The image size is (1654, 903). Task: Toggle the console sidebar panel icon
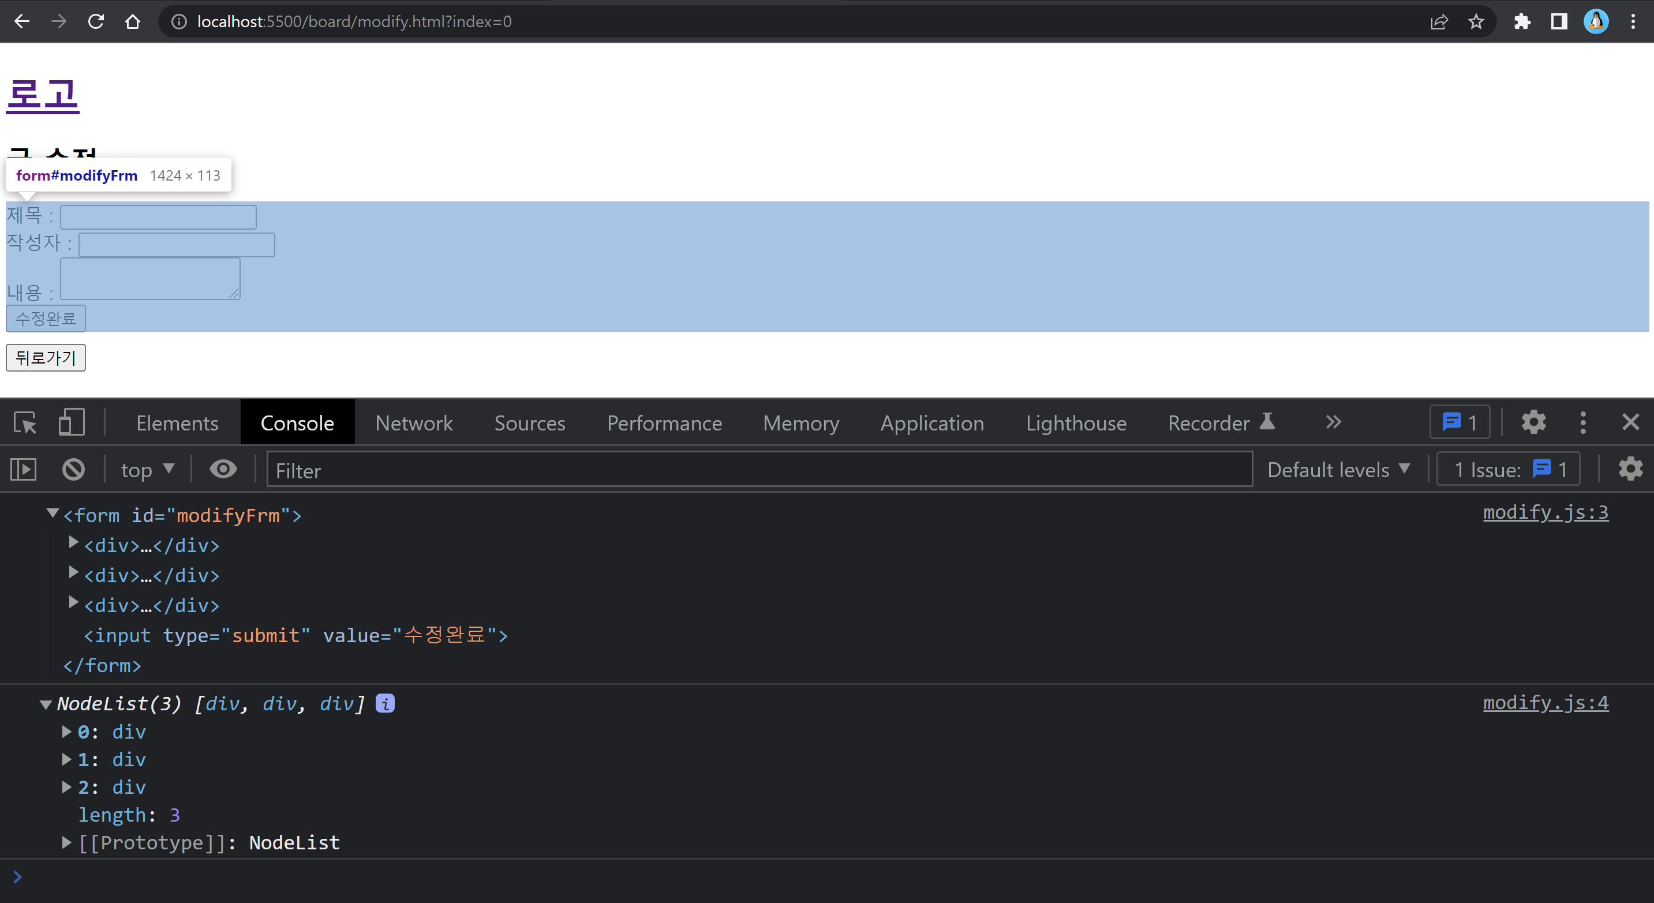(24, 470)
